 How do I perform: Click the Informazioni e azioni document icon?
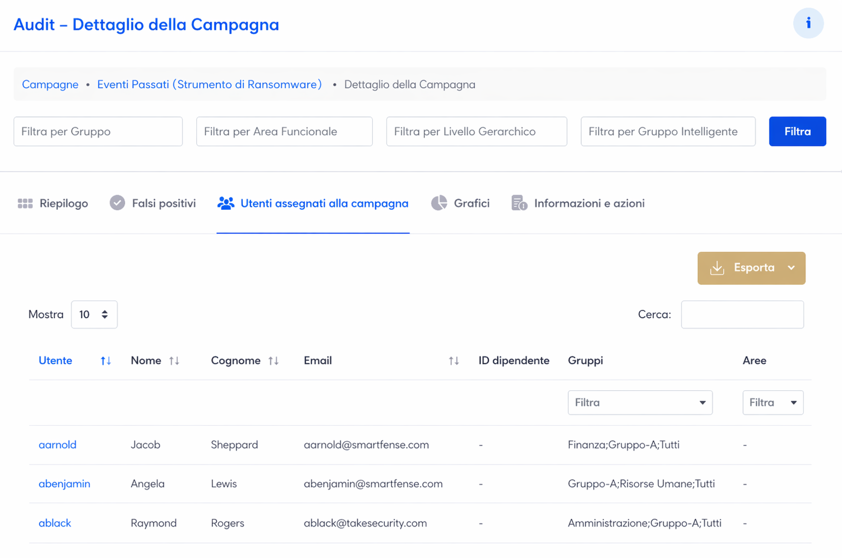pos(519,203)
